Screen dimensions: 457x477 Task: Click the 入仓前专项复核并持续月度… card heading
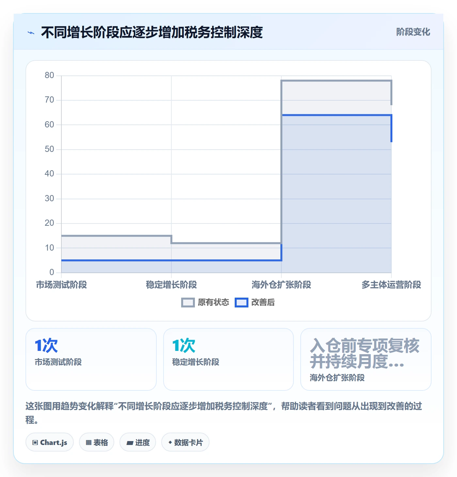(365, 354)
